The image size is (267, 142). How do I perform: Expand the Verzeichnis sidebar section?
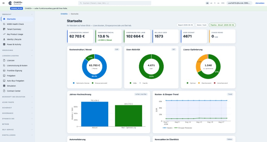(x=17, y=50)
